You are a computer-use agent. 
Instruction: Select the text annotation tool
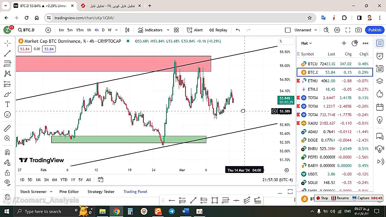8,104
